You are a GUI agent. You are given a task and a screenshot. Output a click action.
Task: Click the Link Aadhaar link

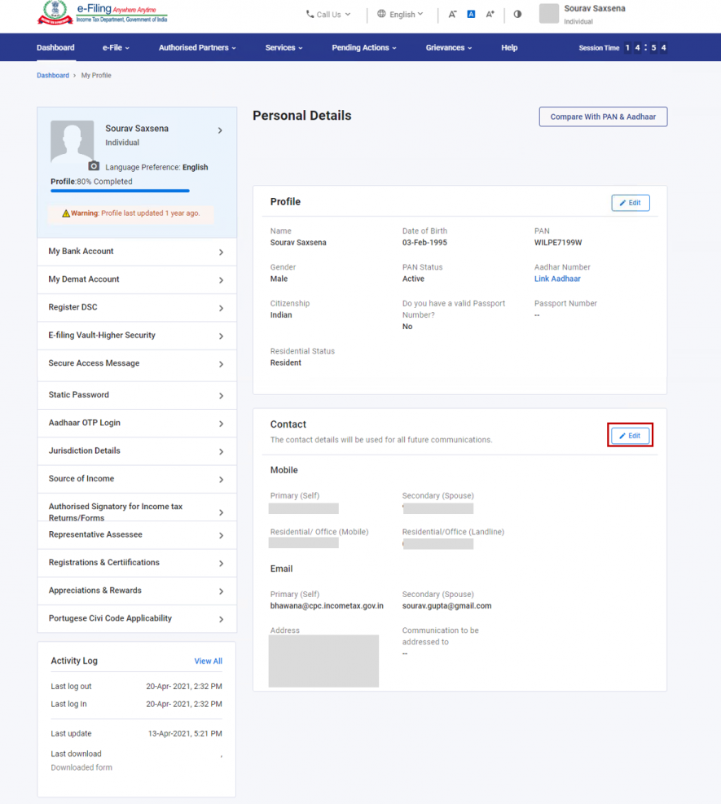(x=557, y=279)
